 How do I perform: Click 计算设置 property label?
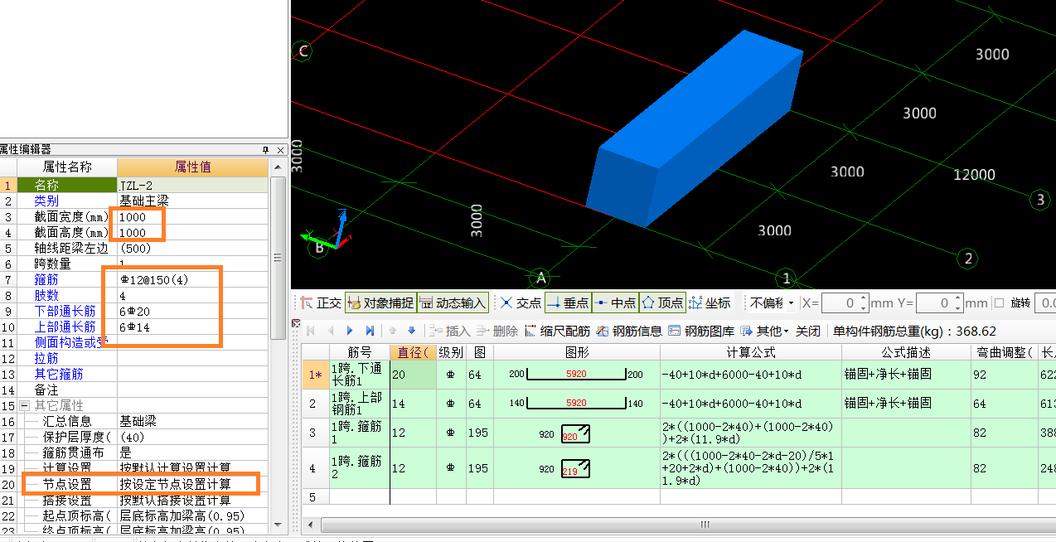click(x=66, y=468)
